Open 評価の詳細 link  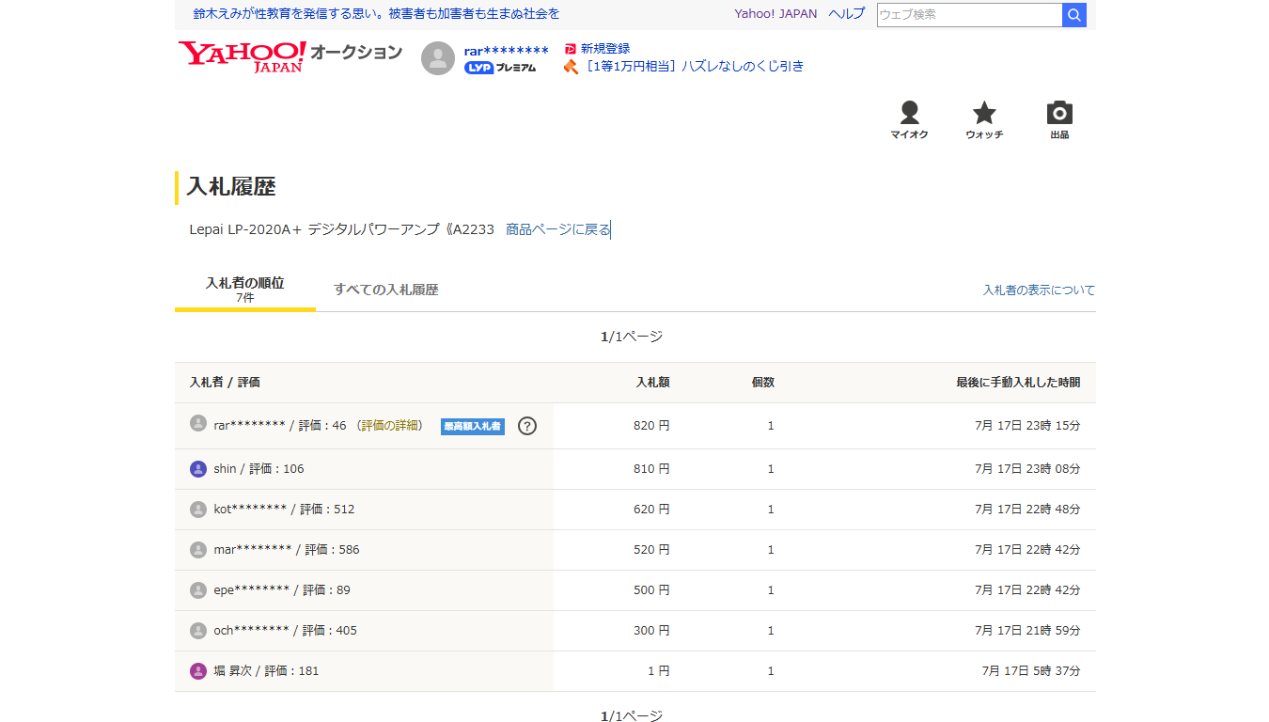390,426
